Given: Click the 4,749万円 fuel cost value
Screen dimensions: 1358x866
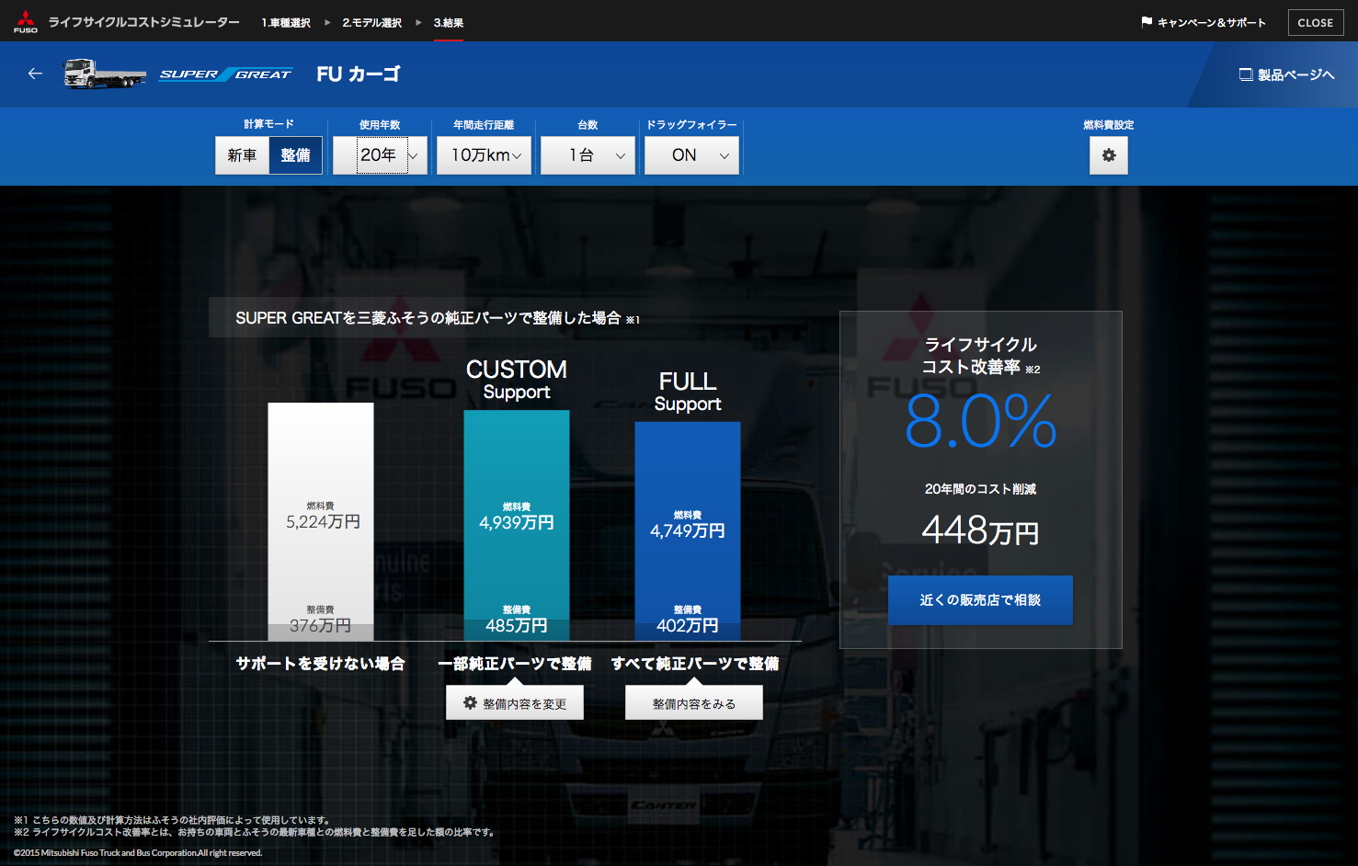Looking at the screenshot, I should (688, 530).
